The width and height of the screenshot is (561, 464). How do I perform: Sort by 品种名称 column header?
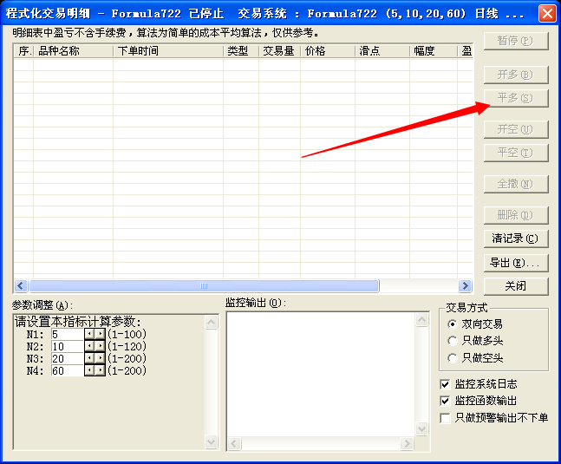point(74,51)
